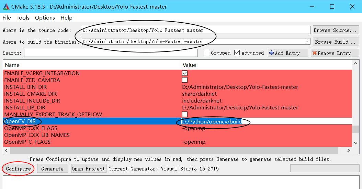Screen dimensions: 362x189
Task: Open the Help menu
Action: point(66,18)
